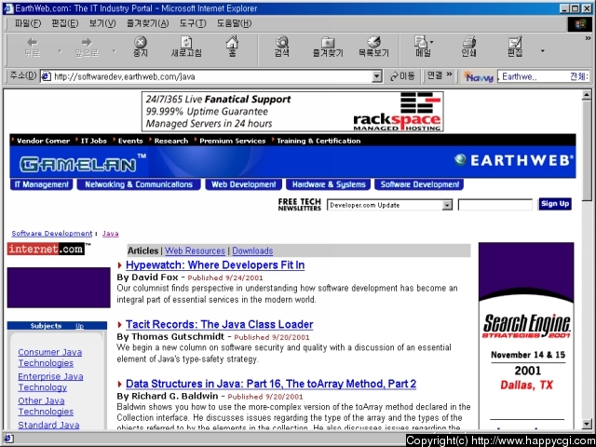The image size is (596, 447).
Task: Open the Favorites (즐겨찾기) menu
Action: tap(147, 23)
